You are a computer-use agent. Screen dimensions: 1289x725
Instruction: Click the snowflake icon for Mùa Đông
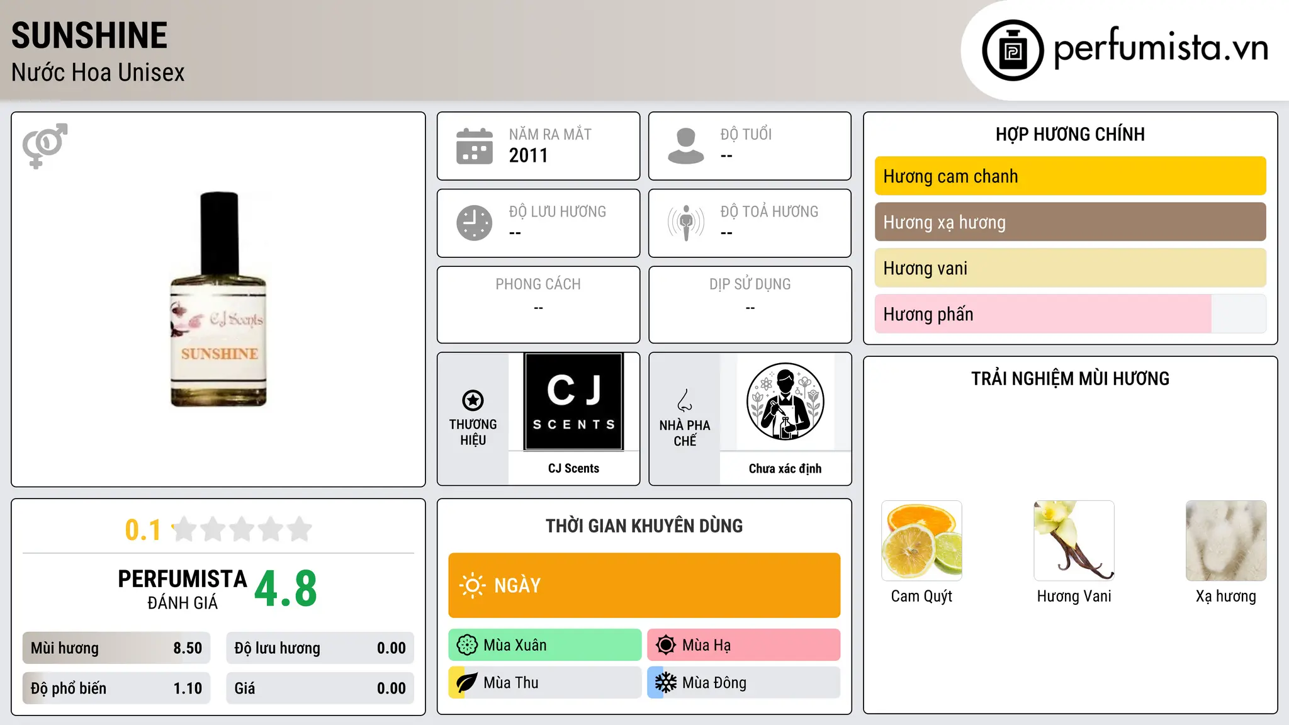pyautogui.click(x=666, y=683)
